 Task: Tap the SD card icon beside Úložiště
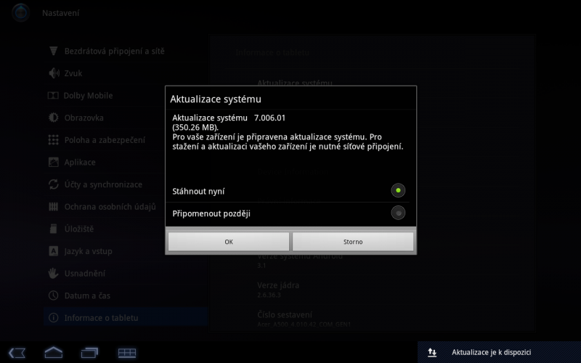(x=53, y=229)
